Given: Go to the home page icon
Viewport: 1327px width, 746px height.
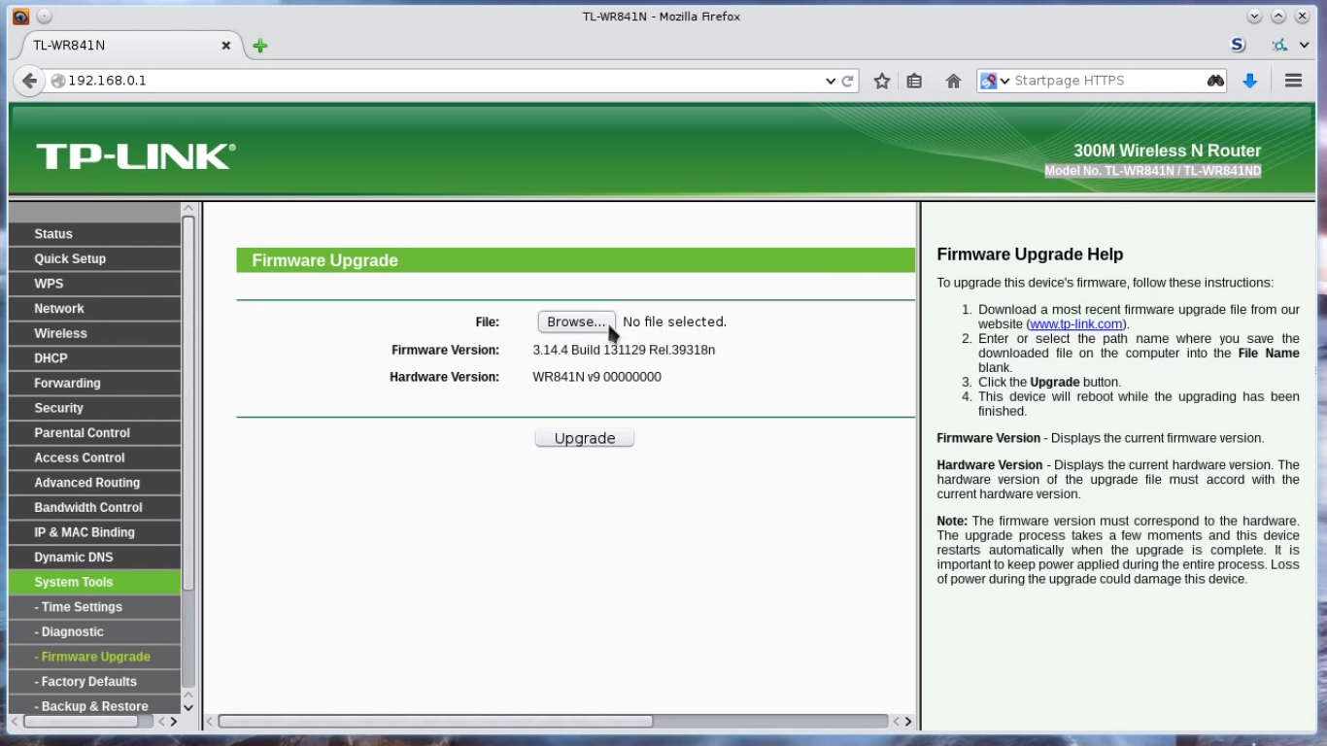Looking at the screenshot, I should click(953, 82).
